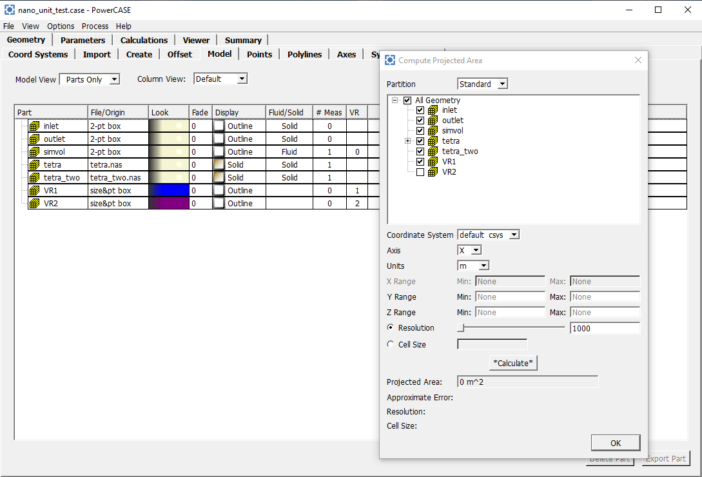This screenshot has height=477, width=702.
Task: Click the simvol part icon in parts table
Action: click(x=34, y=152)
